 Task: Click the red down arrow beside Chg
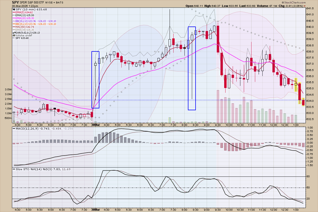point(304,6)
